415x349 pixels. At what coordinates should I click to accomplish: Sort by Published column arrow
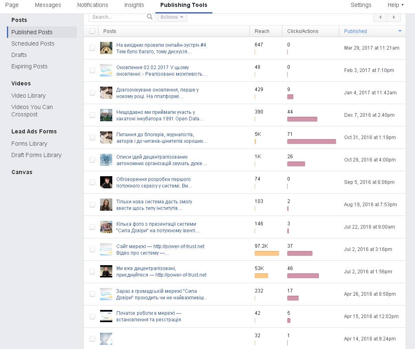pyautogui.click(x=400, y=31)
